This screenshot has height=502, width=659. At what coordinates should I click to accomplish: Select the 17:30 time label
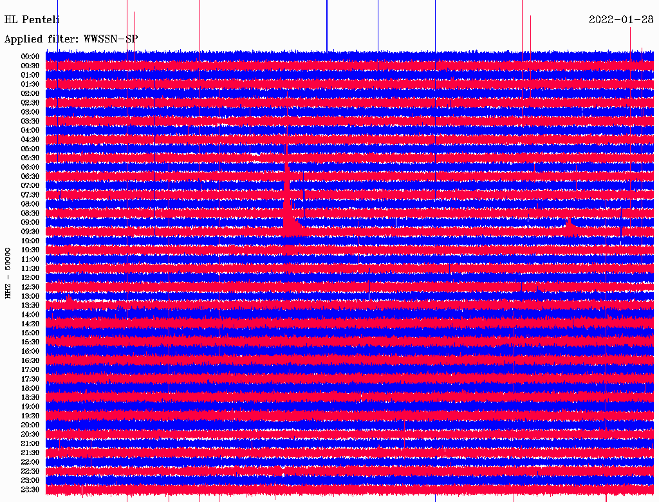[x=30, y=379]
